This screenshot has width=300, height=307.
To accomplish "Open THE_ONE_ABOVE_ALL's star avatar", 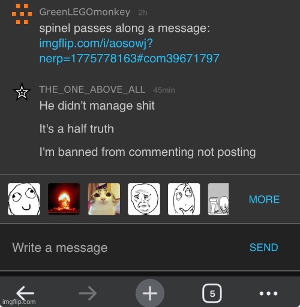I will 22,92.
